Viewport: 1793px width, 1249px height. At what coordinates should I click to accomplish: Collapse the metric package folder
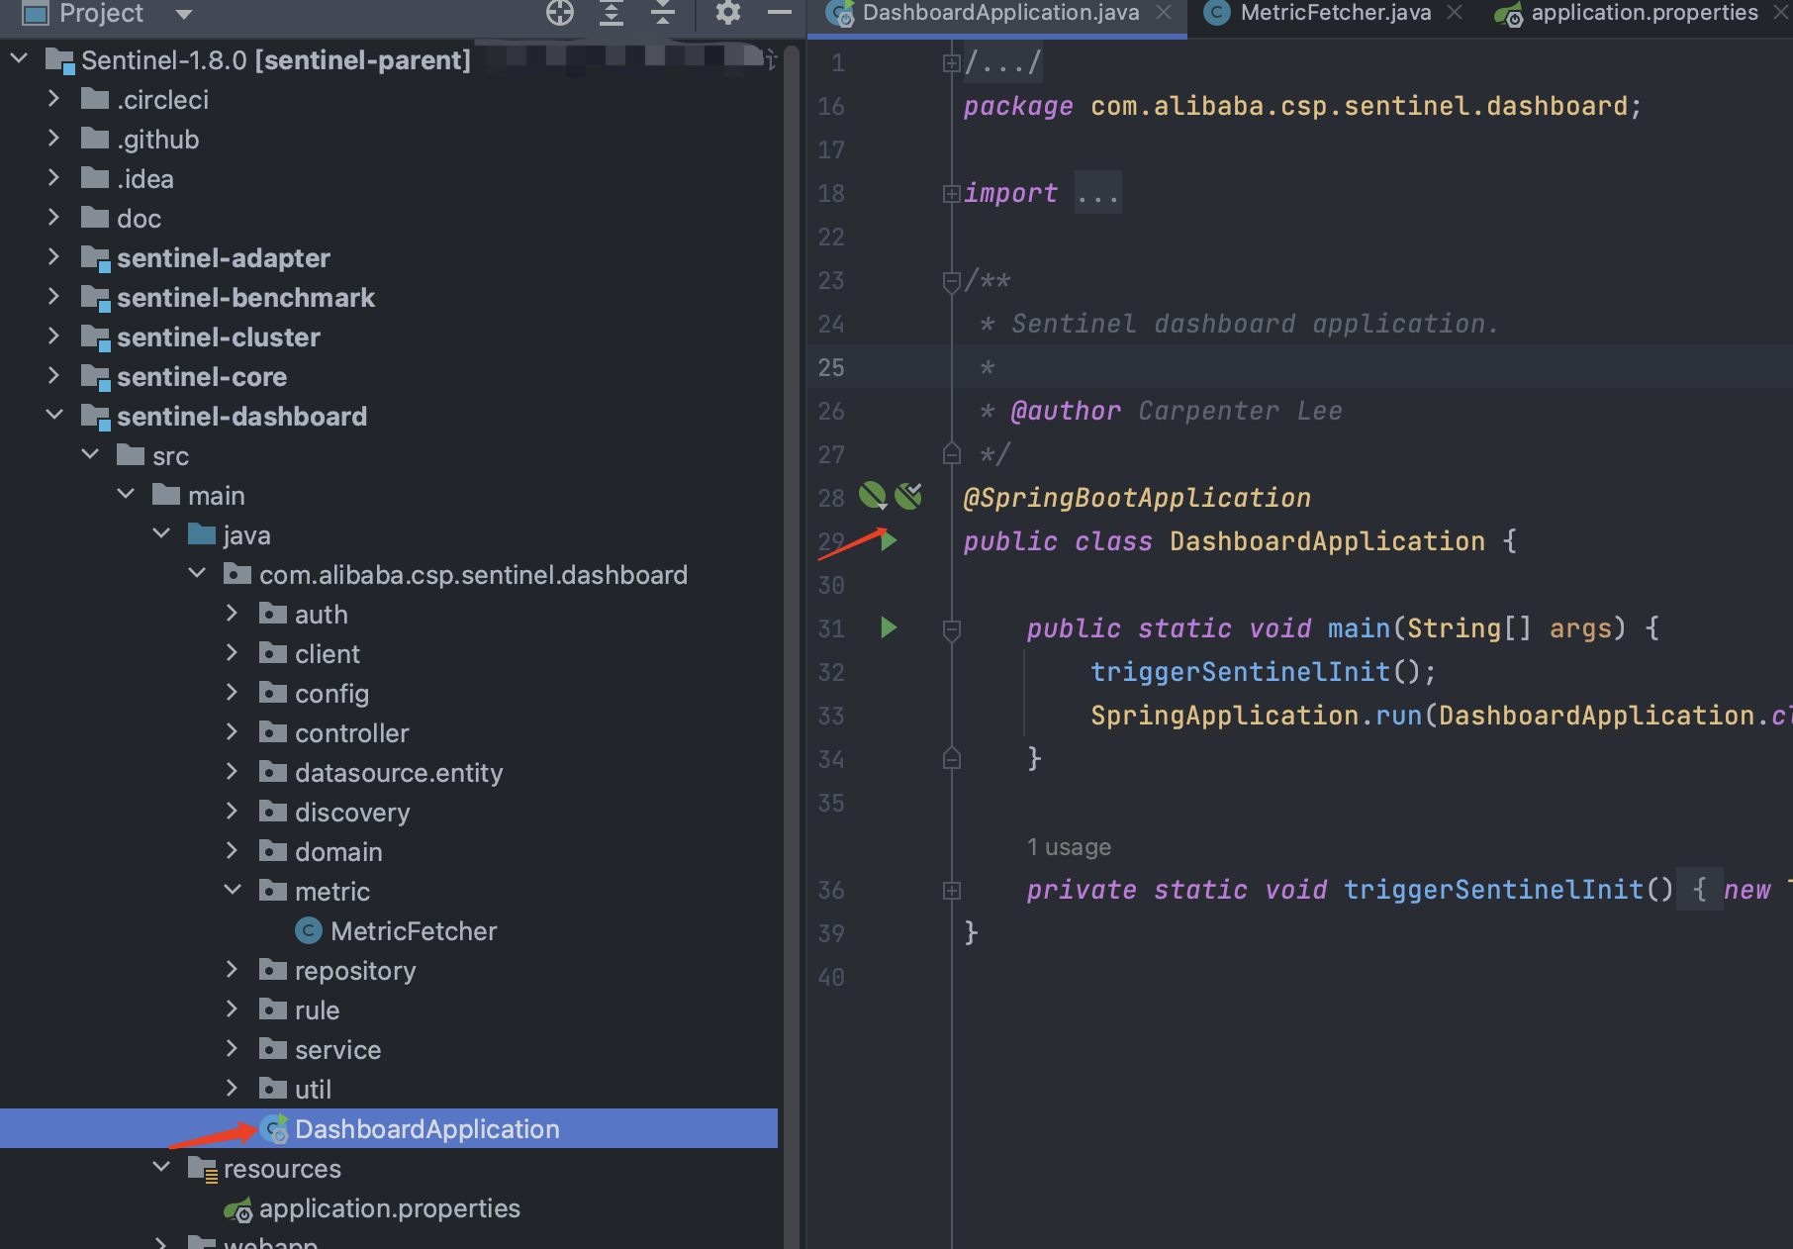coord(233,891)
